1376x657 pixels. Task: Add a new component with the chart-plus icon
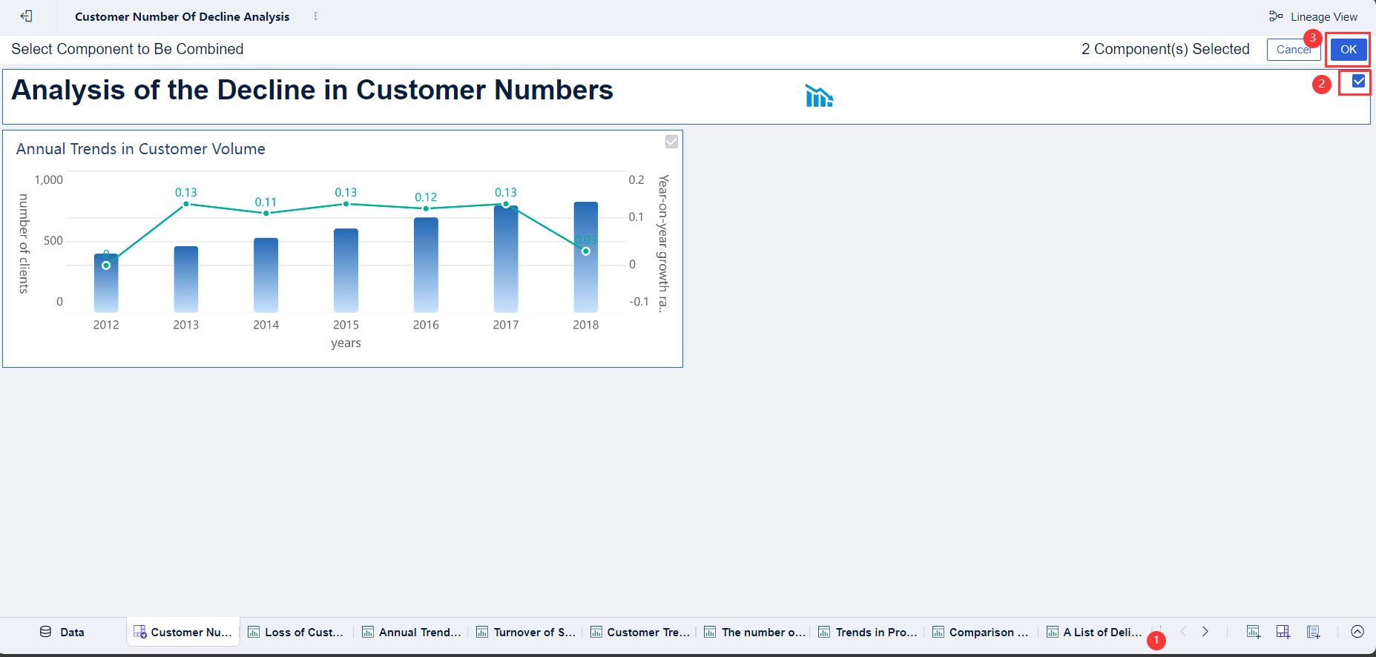(1254, 632)
